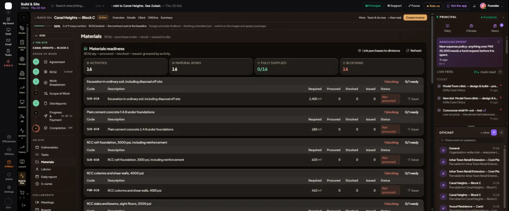The width and height of the screenshot is (509, 211).
Task: Select Labour in On Site menu
Action: pos(46,169)
